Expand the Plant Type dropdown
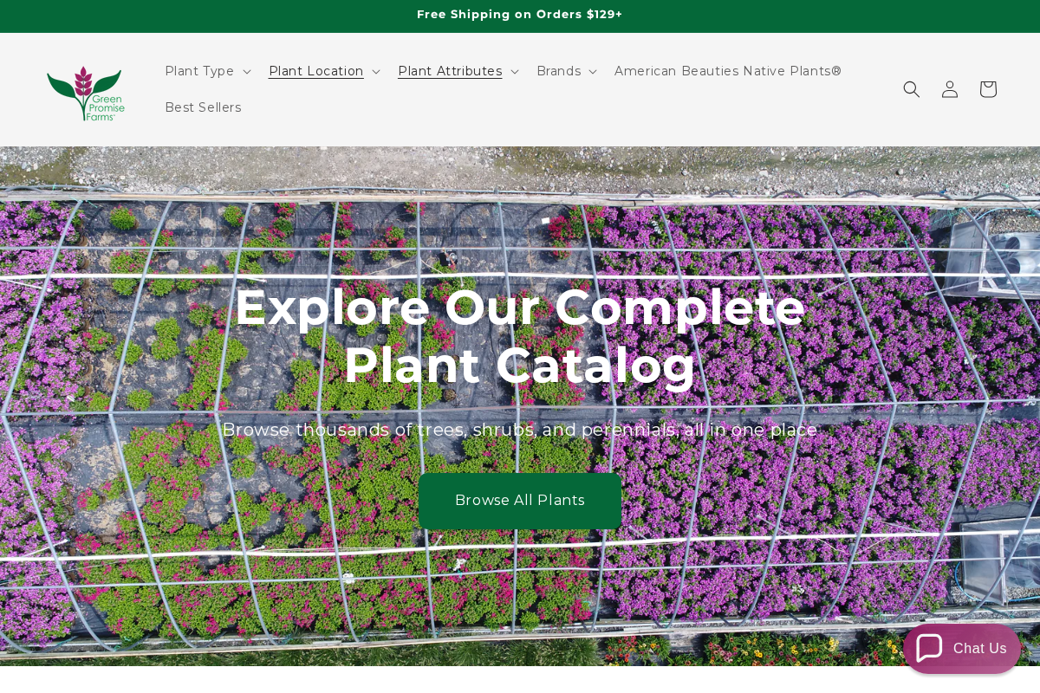This screenshot has height=693, width=1040. pyautogui.click(x=199, y=71)
